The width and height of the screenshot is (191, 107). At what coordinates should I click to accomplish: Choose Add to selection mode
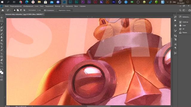[x=18, y=10]
